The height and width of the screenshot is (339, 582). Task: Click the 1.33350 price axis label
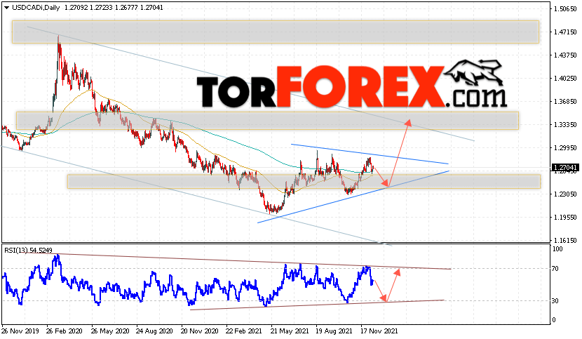pos(565,124)
